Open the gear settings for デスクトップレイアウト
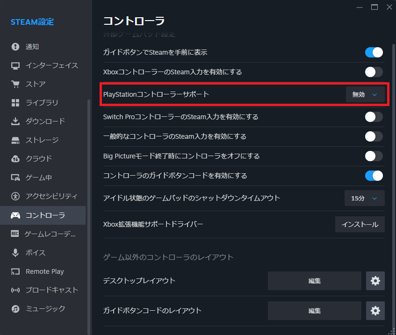396x335 pixels. (375, 281)
